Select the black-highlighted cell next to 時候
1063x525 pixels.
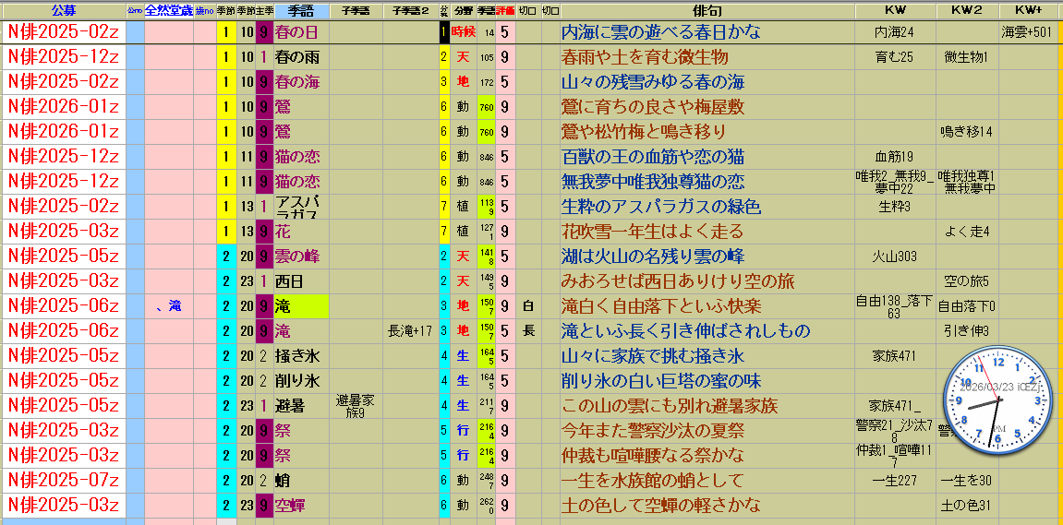(x=443, y=32)
